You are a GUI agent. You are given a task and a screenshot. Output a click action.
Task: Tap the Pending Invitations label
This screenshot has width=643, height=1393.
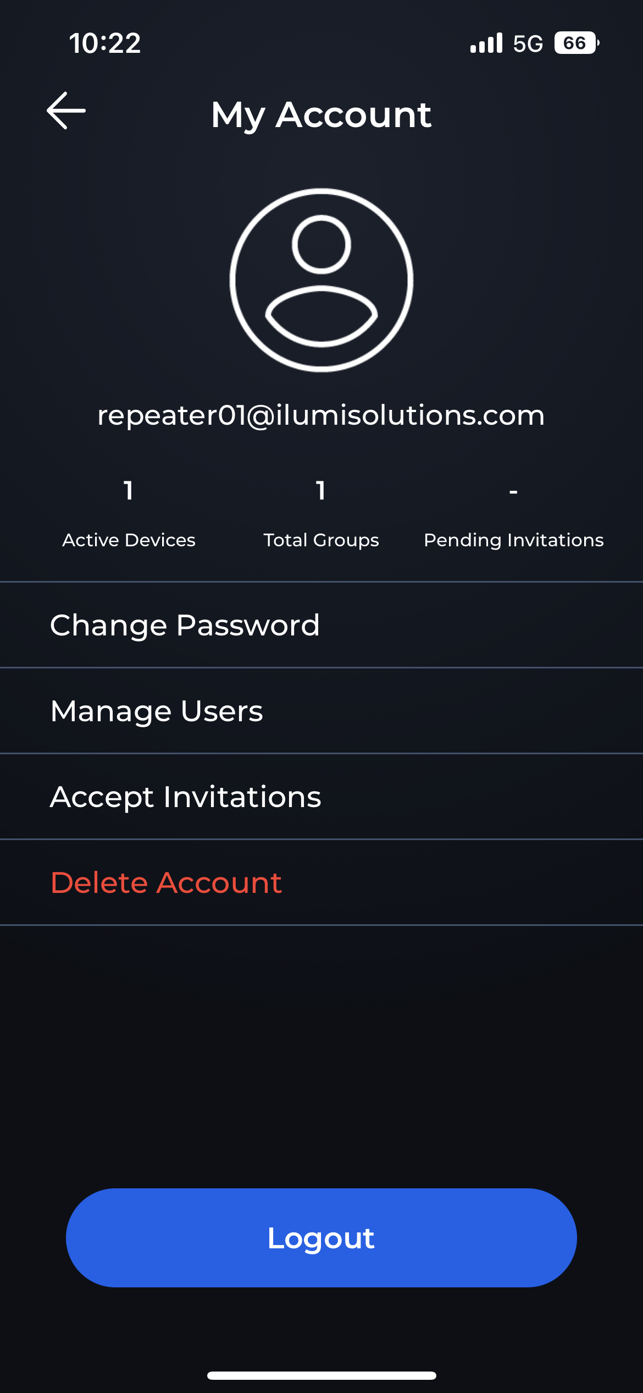(514, 540)
